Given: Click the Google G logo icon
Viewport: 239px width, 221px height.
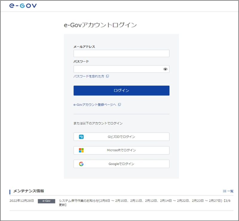Looking at the screenshot, I should pyautogui.click(x=81, y=164).
